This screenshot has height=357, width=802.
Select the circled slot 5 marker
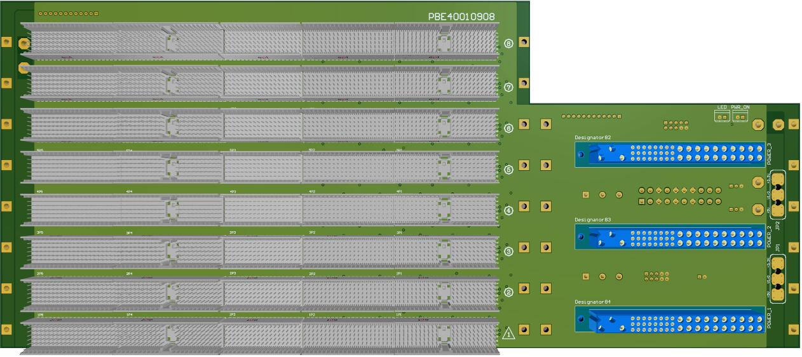pos(508,170)
